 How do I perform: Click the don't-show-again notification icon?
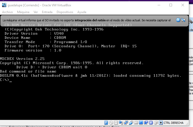183,20
